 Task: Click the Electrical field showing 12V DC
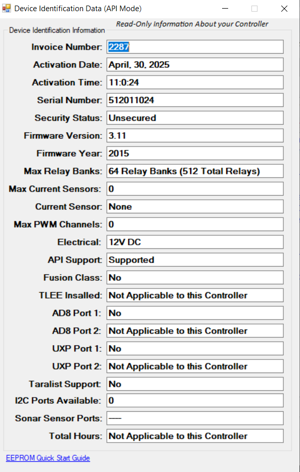[195, 242]
